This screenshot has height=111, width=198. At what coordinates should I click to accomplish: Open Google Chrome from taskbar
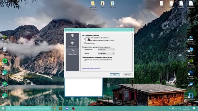(54, 108)
